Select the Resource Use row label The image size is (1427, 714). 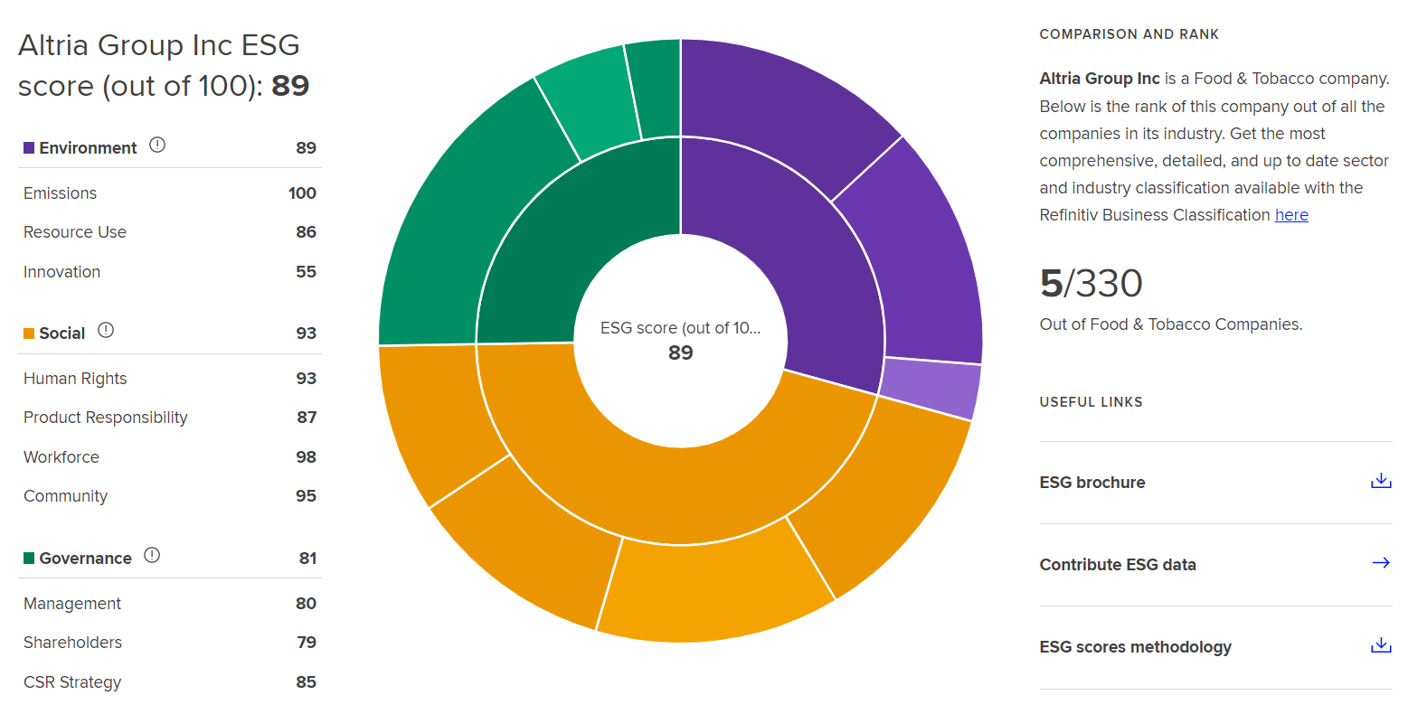[x=75, y=232]
